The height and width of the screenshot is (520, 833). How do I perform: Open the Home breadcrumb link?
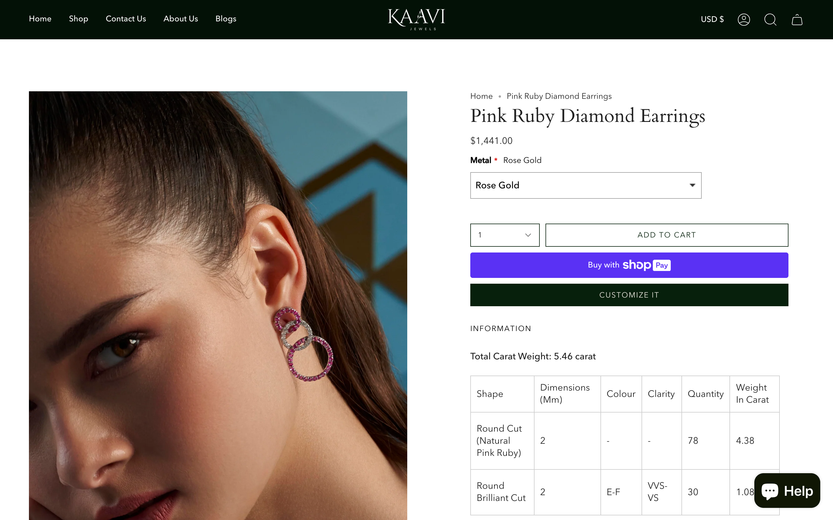click(x=481, y=96)
